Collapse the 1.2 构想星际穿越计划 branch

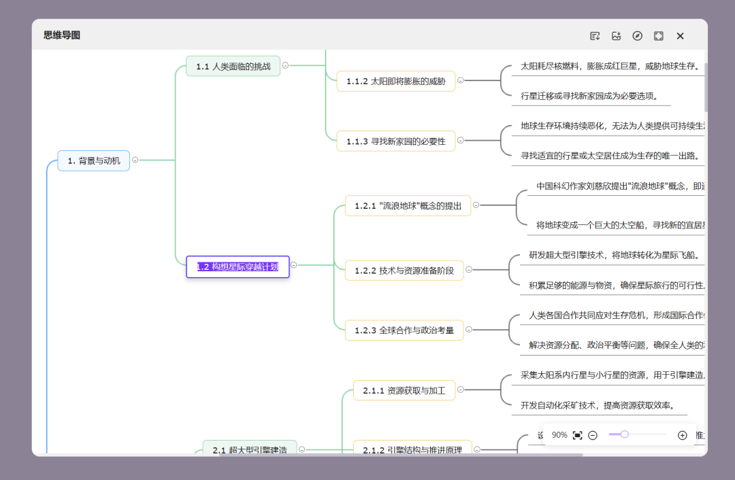pyautogui.click(x=295, y=267)
